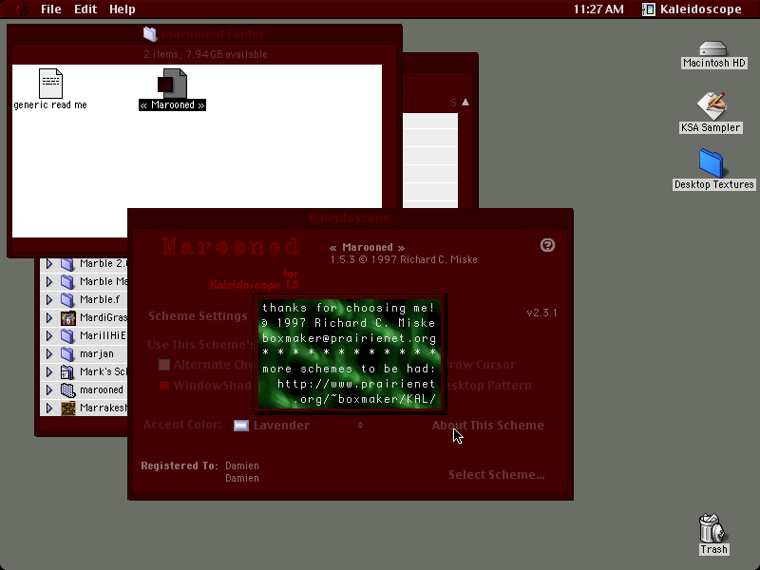This screenshot has height=570, width=760.
Task: Select the Marrakesh scheme icon in list
Action: point(67,408)
